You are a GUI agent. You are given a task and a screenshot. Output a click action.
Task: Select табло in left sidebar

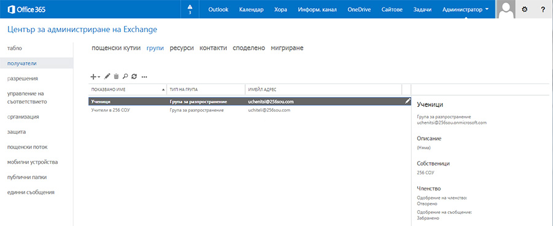tap(15, 49)
